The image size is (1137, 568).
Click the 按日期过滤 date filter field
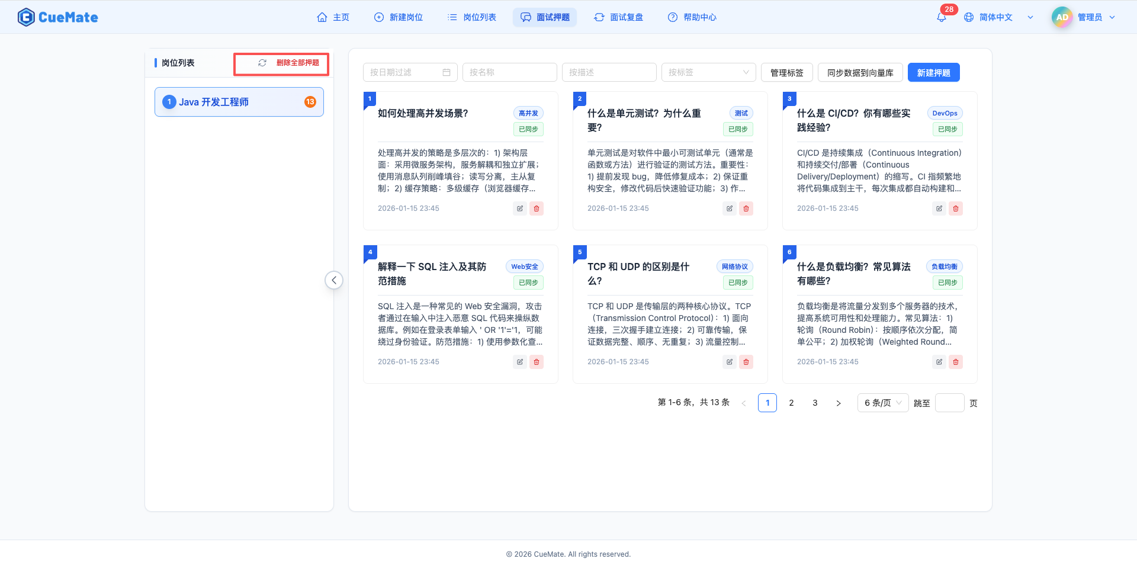410,72
